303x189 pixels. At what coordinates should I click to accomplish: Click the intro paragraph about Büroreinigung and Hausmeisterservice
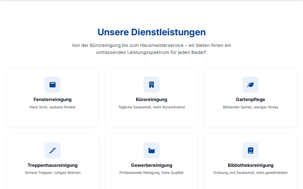(x=151, y=49)
